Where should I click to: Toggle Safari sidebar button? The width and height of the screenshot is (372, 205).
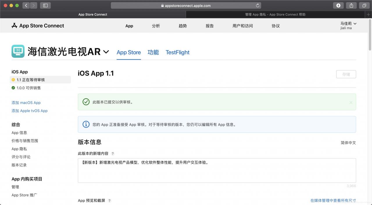pyautogui.click(x=45, y=5)
